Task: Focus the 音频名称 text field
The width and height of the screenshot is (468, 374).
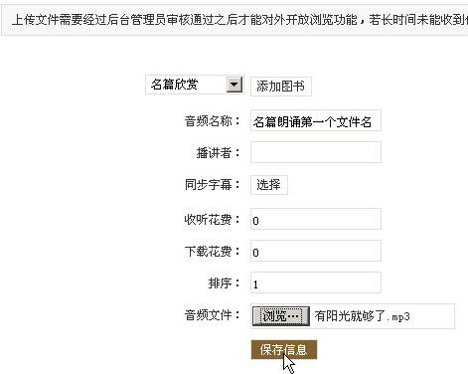Action: [x=316, y=120]
